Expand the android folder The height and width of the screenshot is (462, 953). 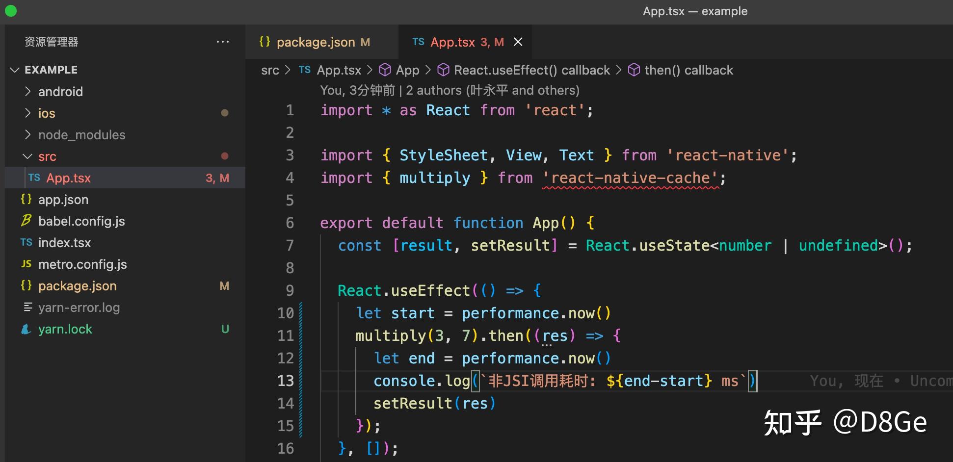pyautogui.click(x=28, y=92)
